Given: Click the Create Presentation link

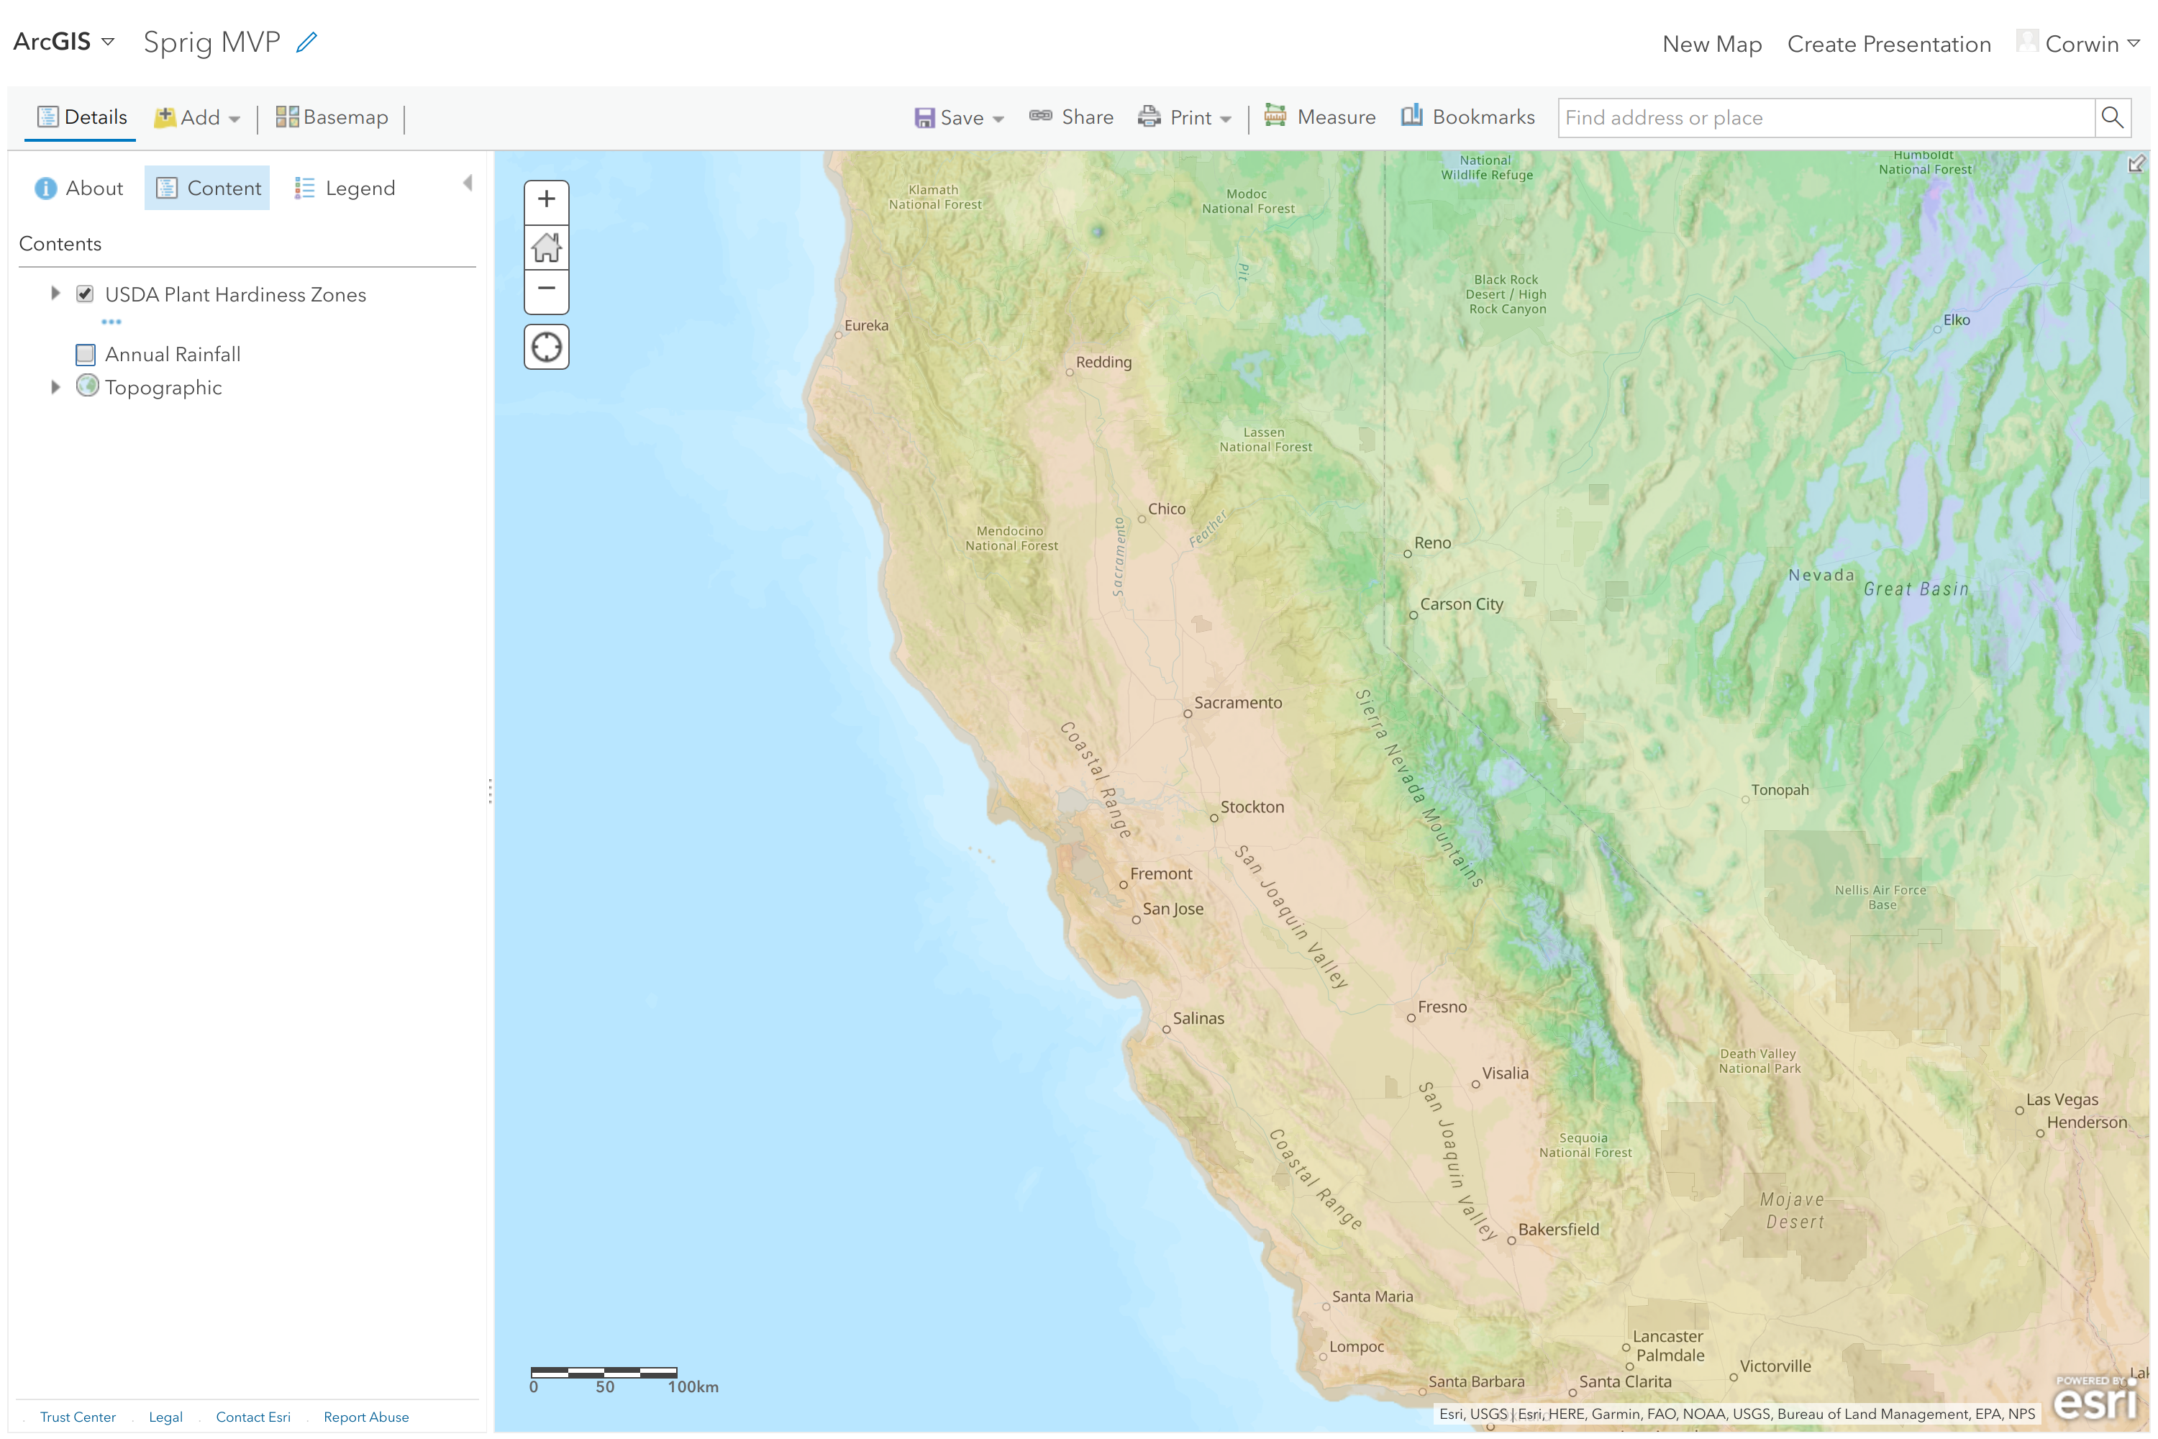Looking at the screenshot, I should coord(1888,44).
